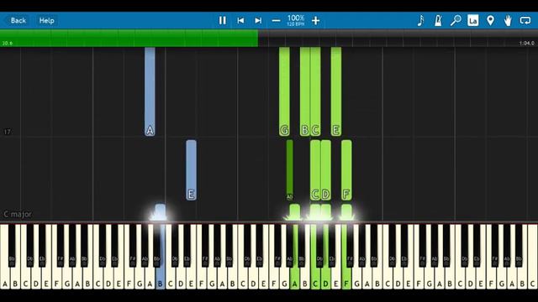Select the upper green C note beside B

click(x=315, y=91)
